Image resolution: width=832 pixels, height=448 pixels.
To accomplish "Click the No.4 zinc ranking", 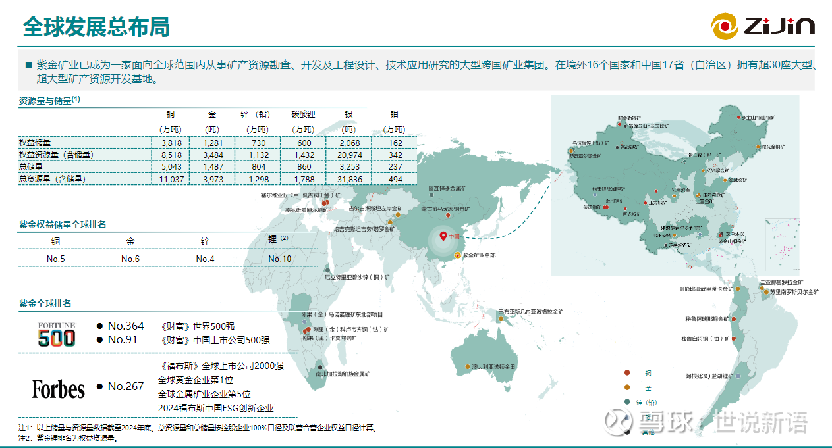I will (205, 259).
